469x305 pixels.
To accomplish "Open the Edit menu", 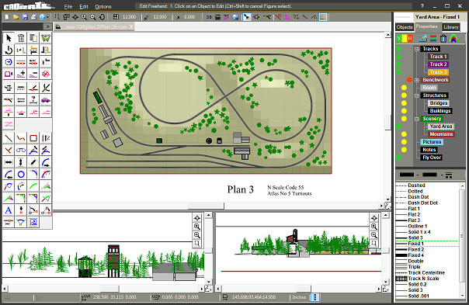I will [x=84, y=6].
